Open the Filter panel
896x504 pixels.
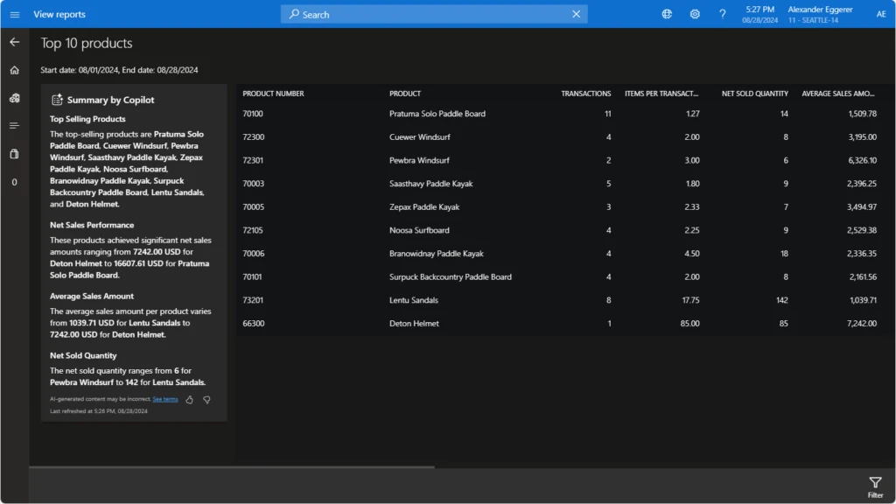point(874,486)
